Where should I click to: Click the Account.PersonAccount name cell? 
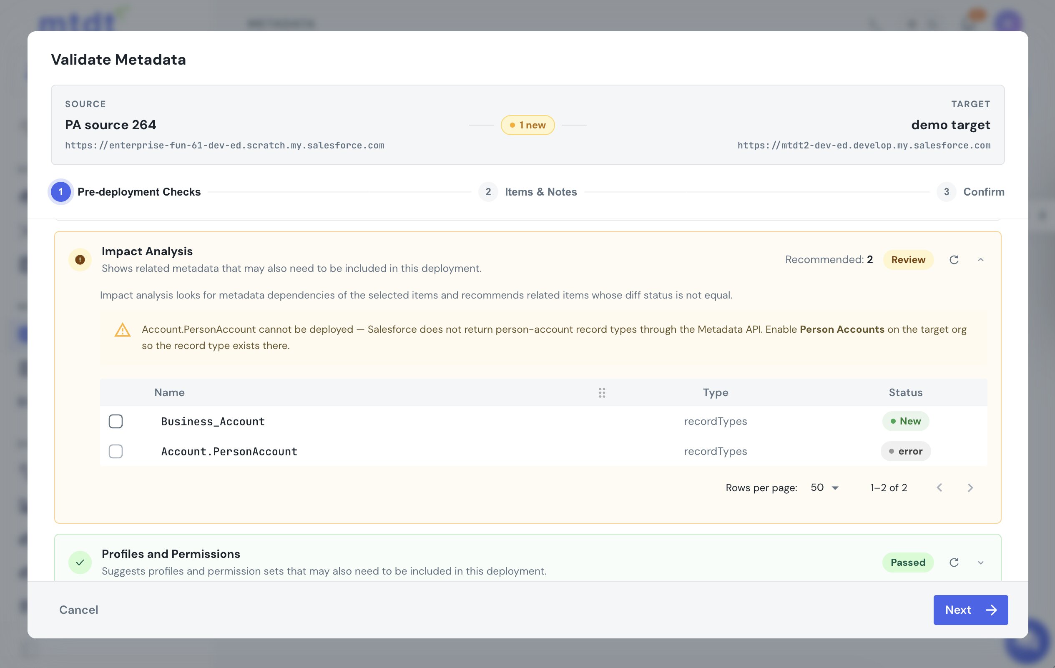229,452
